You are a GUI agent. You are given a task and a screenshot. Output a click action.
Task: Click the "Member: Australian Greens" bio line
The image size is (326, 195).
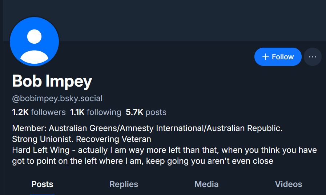(147, 128)
